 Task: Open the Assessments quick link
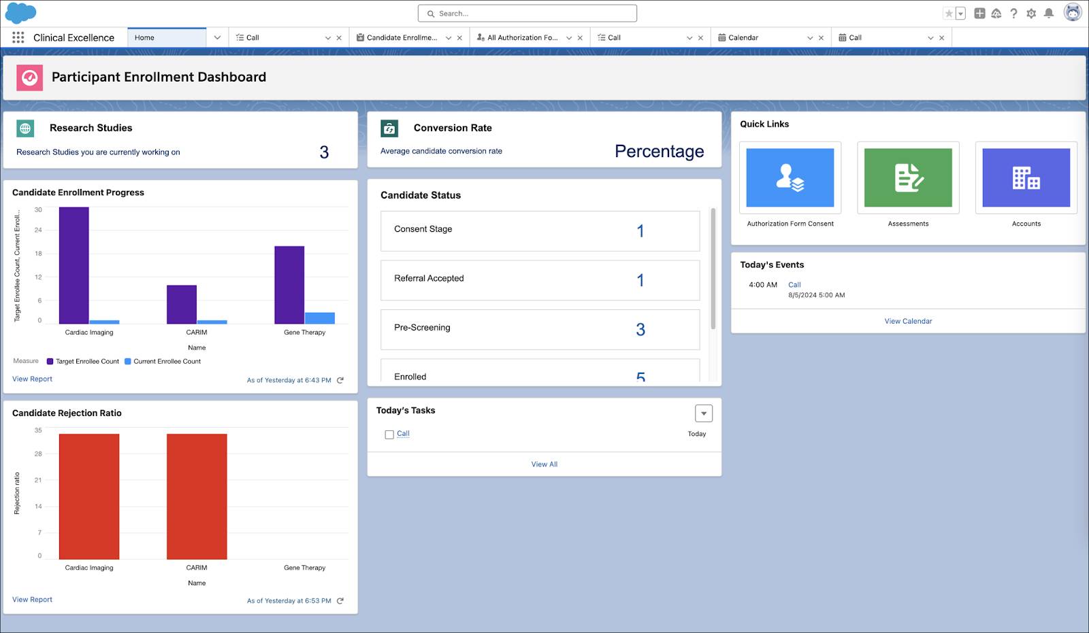pos(908,177)
